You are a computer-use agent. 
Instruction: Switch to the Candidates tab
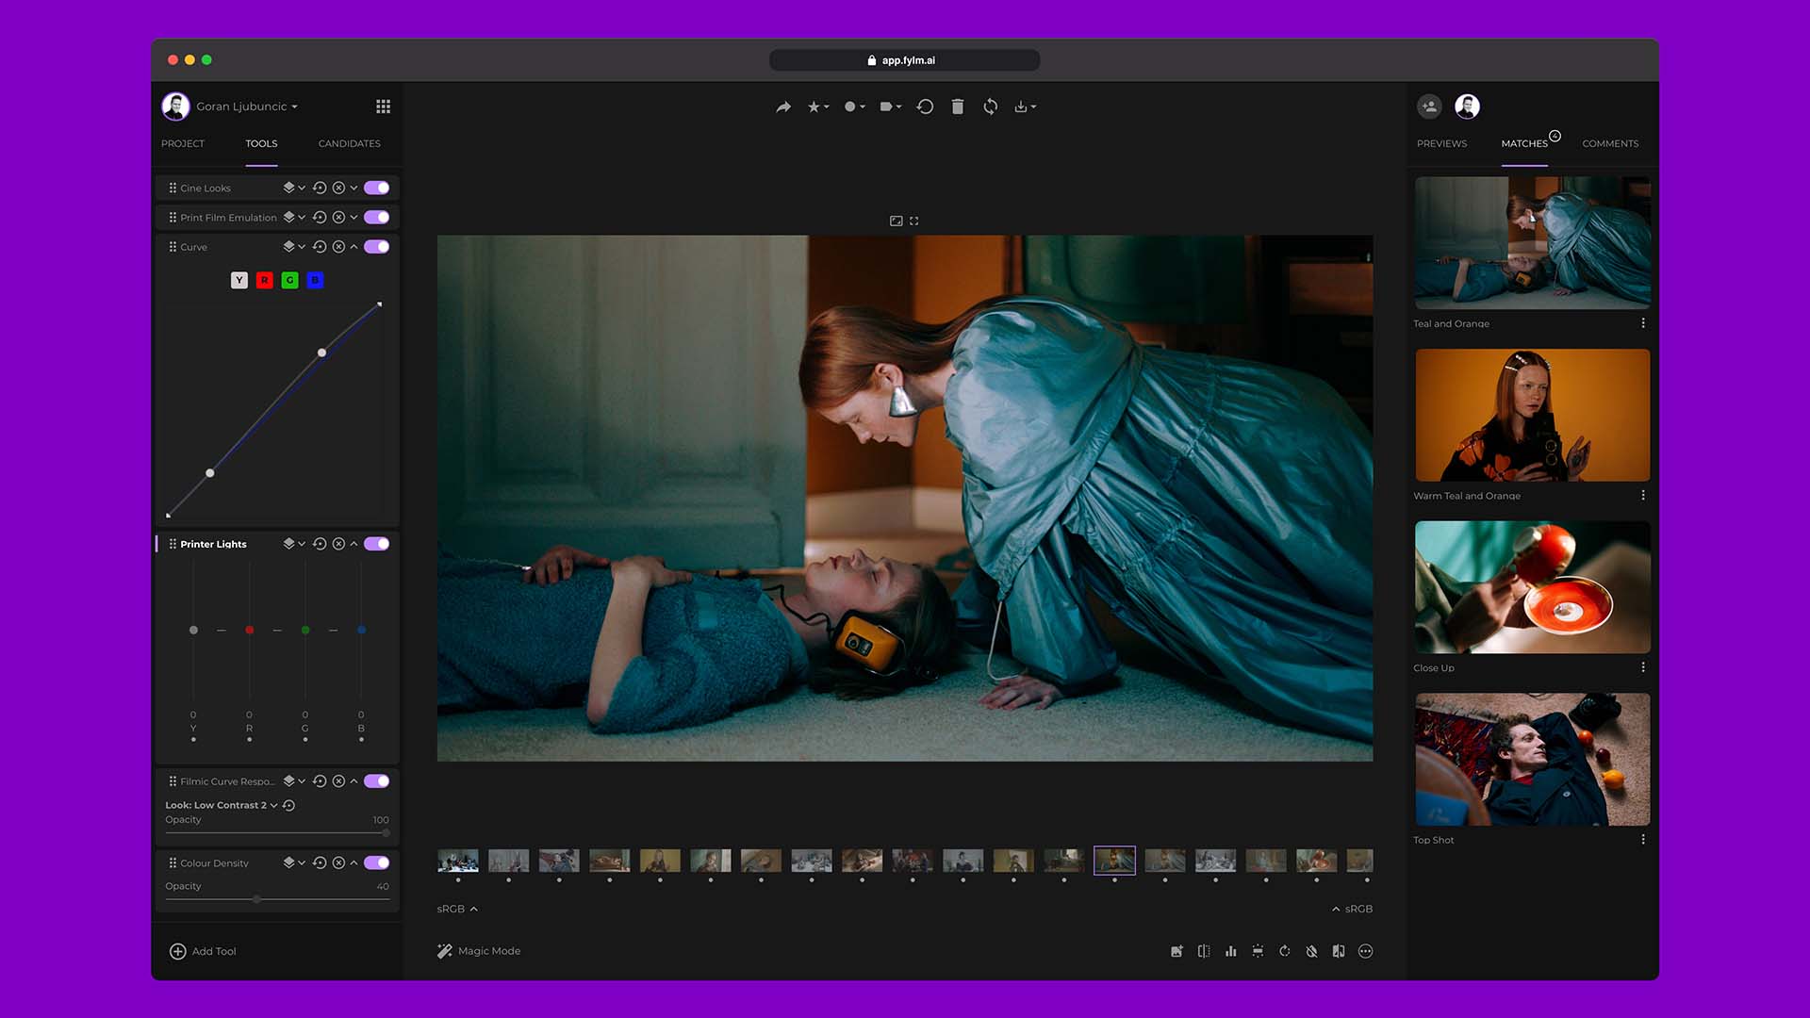point(349,143)
